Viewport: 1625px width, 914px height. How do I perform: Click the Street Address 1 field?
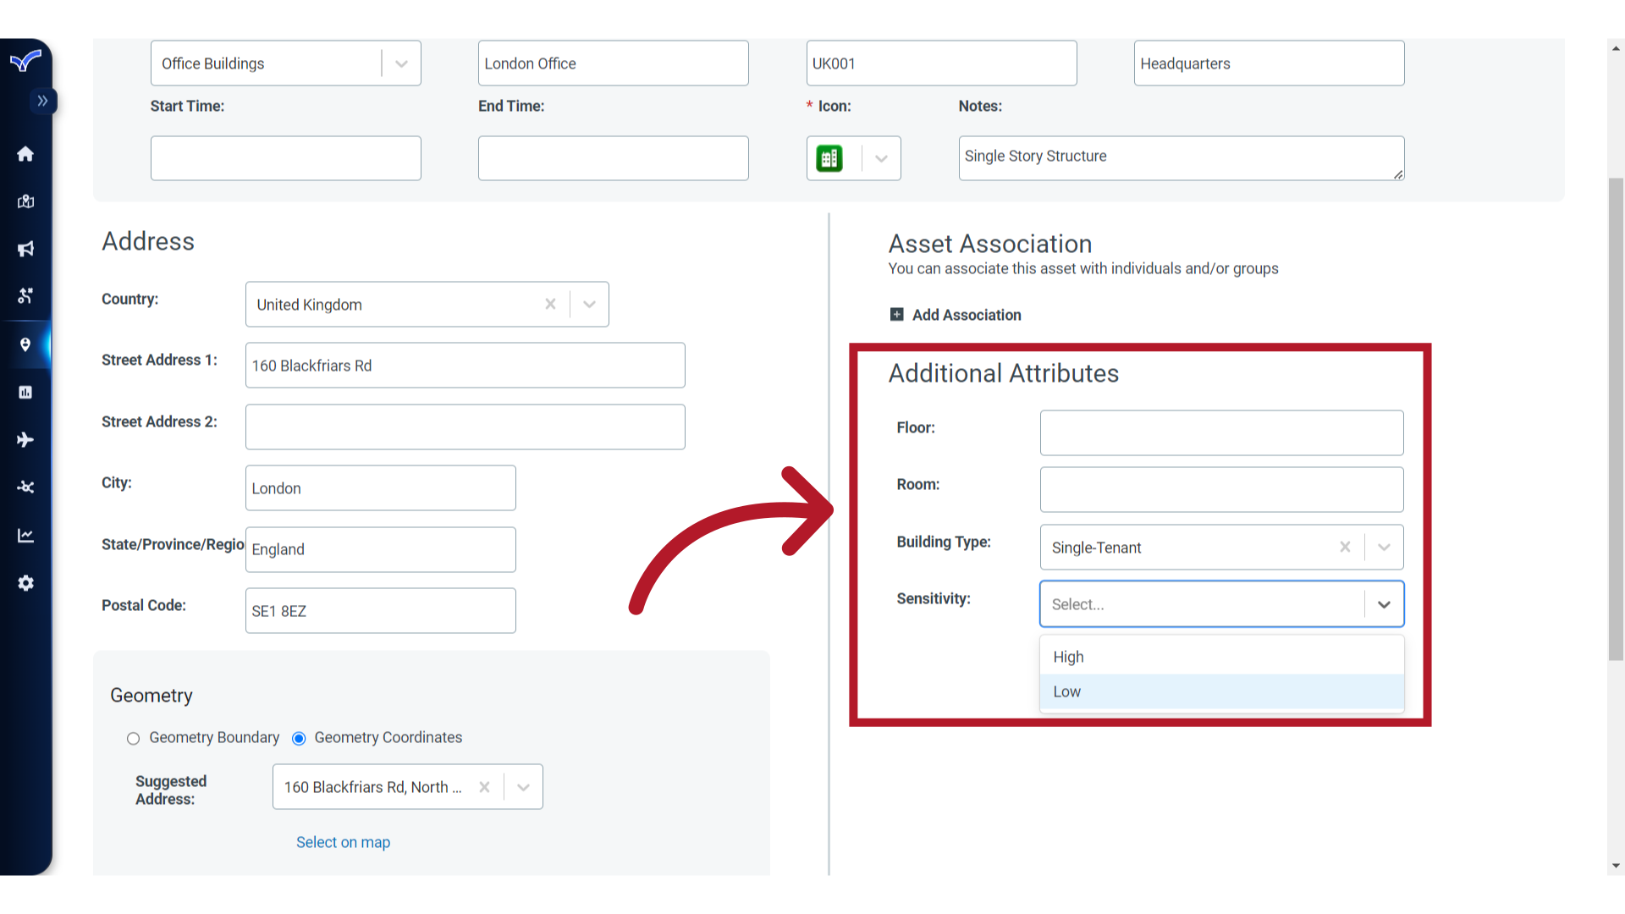465,366
